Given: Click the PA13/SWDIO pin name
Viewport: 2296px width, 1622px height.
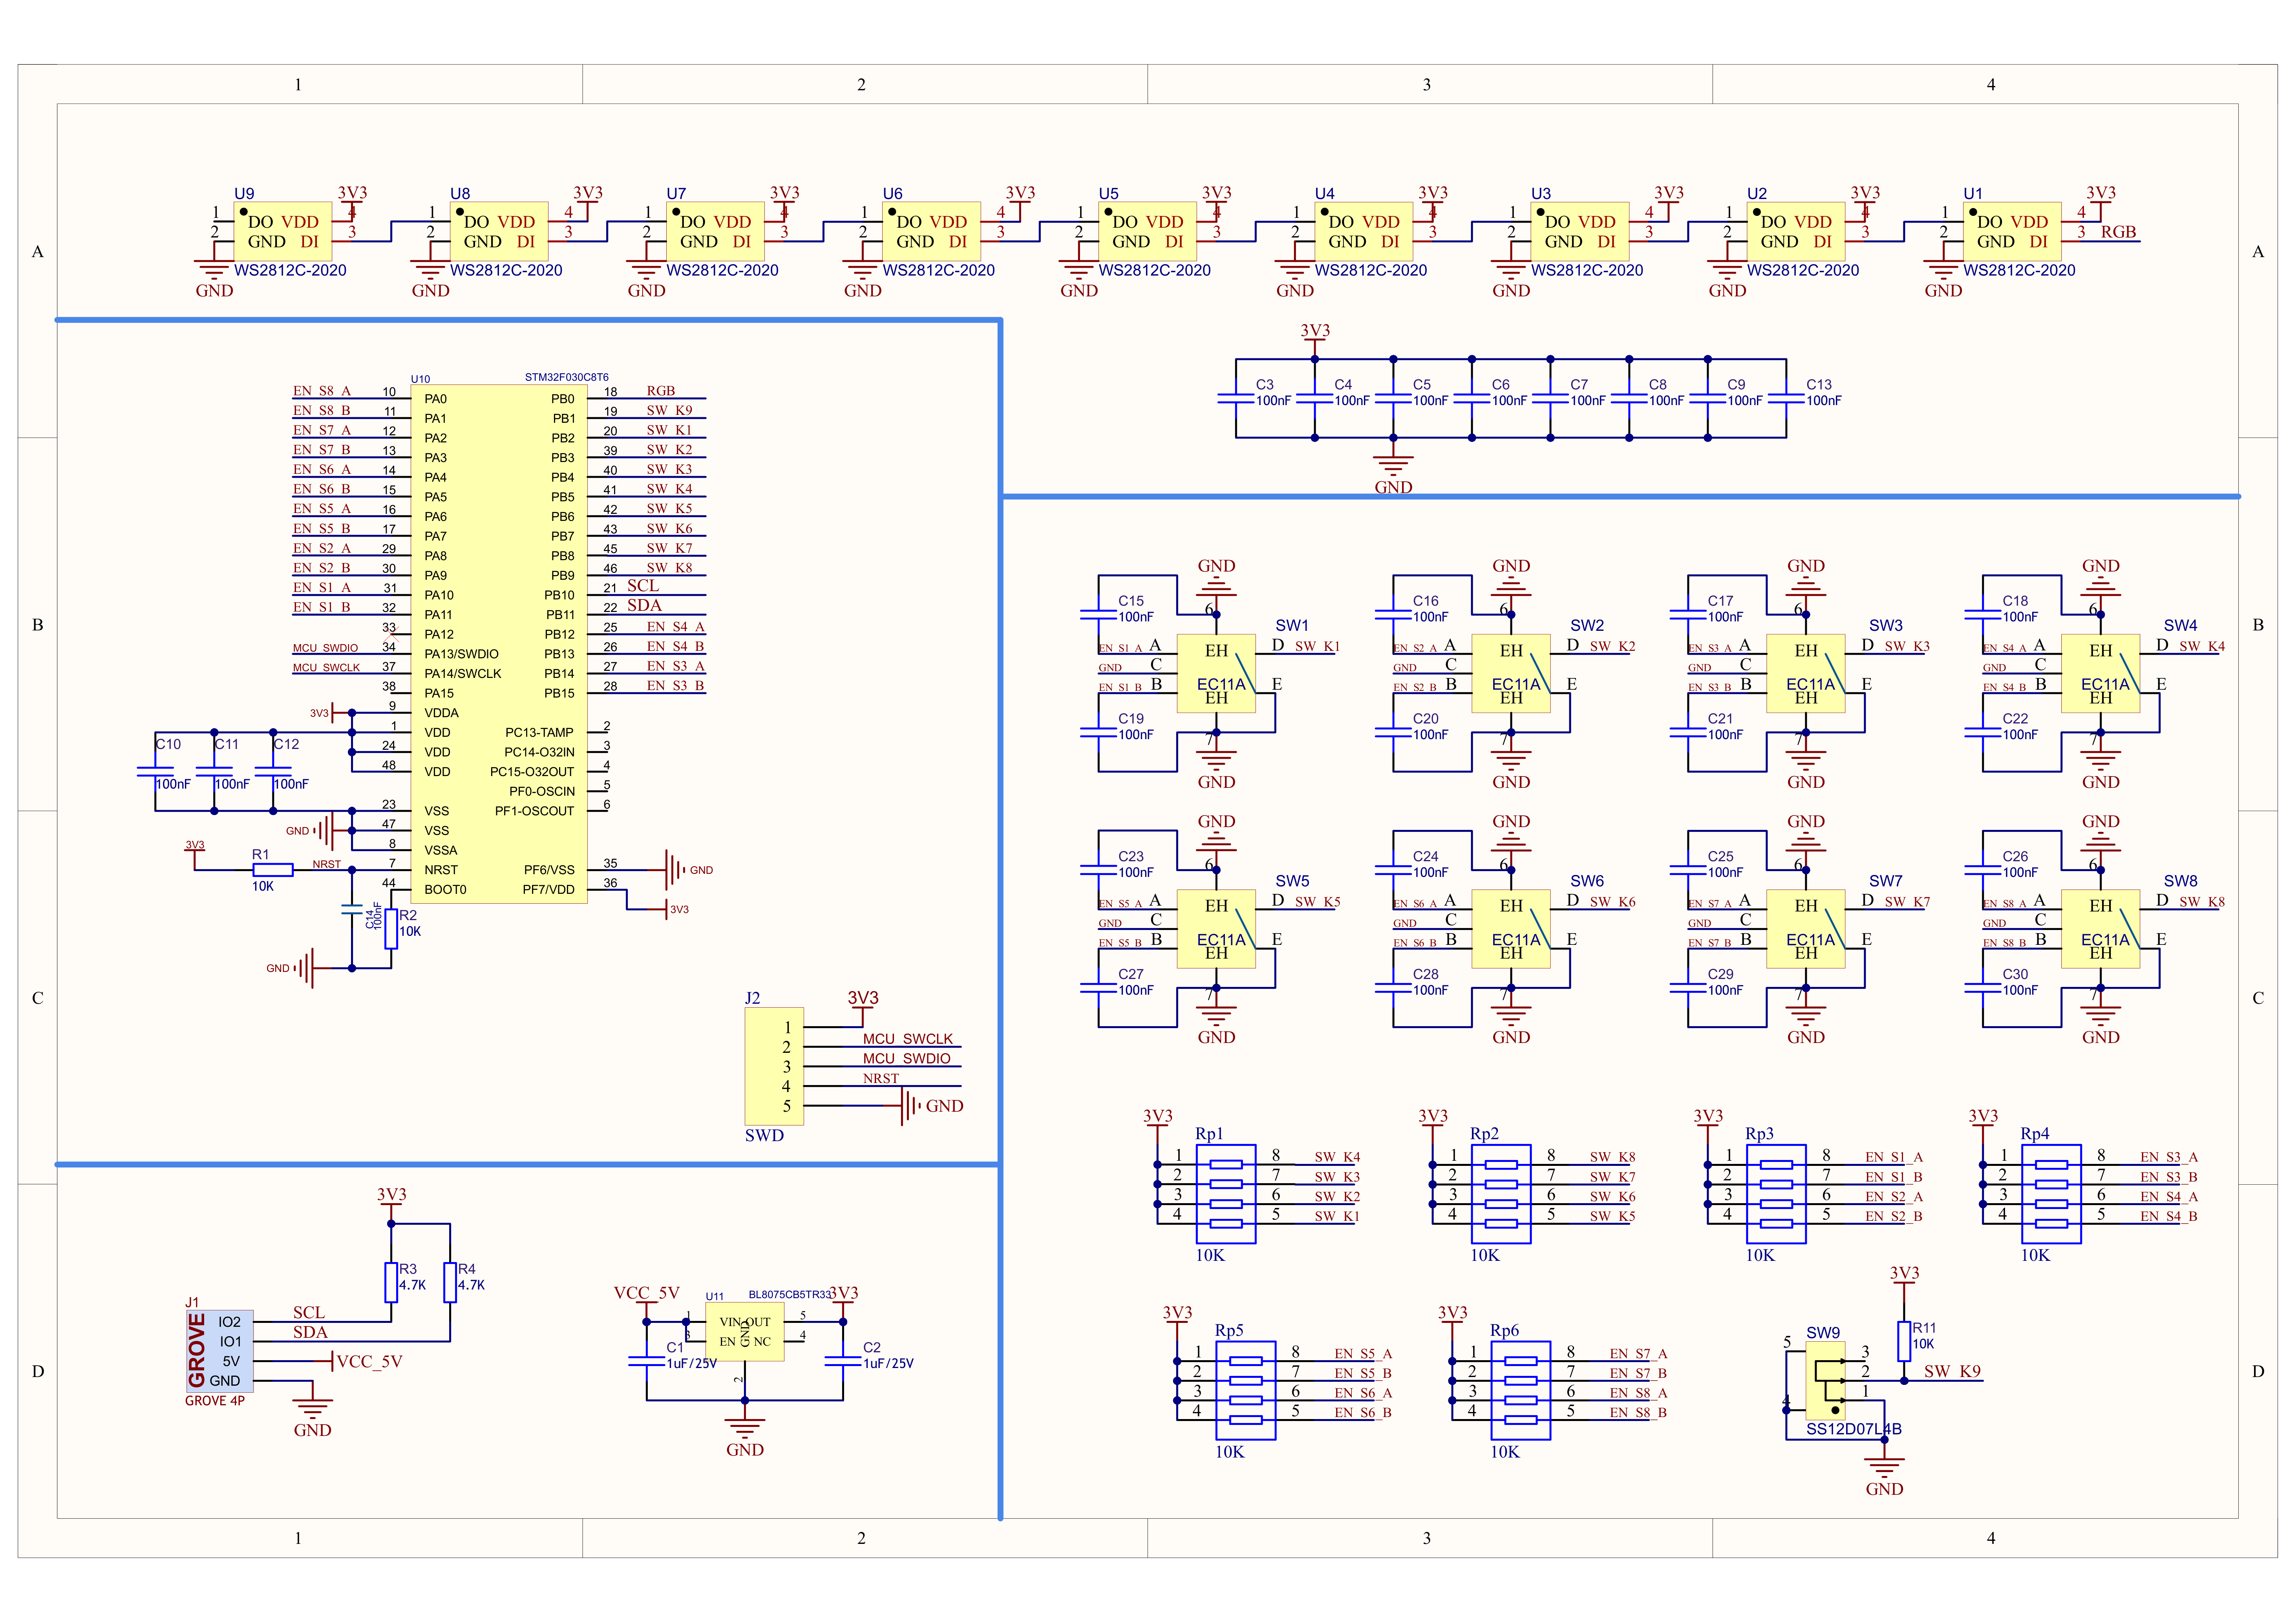Looking at the screenshot, I should [x=461, y=654].
